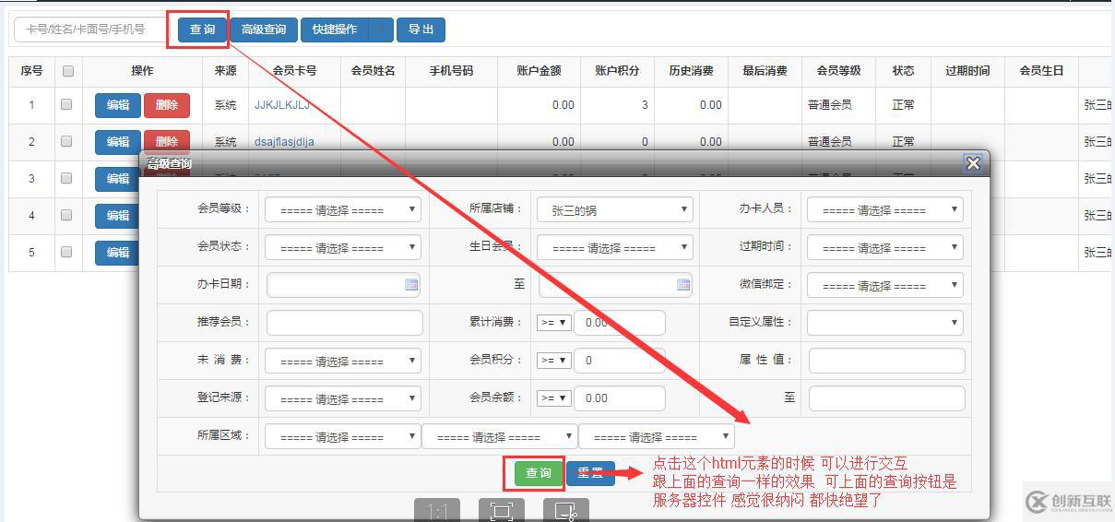Viewport: 1115px width, 522px height.
Task: Open calendar picker for end date field
Action: 683,285
